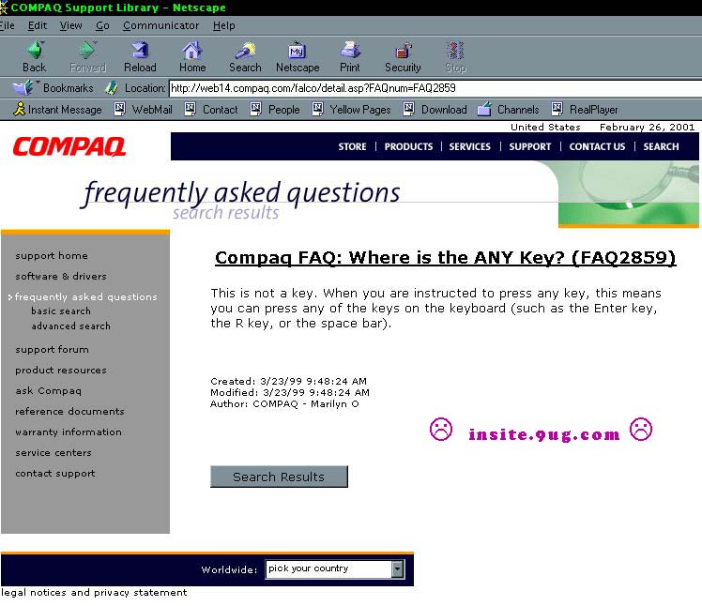Click the Back navigation icon
This screenshot has width=702, height=606.
[x=35, y=51]
